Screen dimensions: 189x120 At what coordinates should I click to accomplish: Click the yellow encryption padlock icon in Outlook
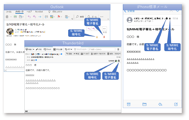(97, 37)
